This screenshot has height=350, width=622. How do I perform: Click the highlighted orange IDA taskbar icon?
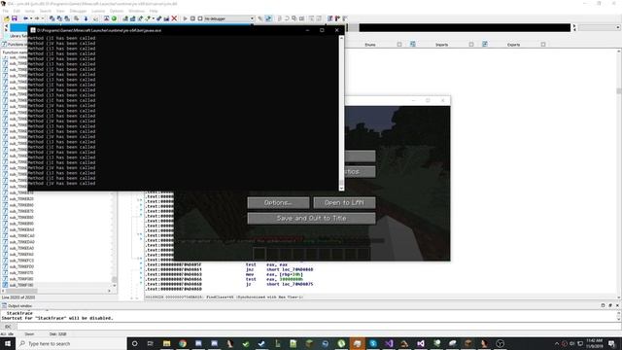tap(357, 343)
